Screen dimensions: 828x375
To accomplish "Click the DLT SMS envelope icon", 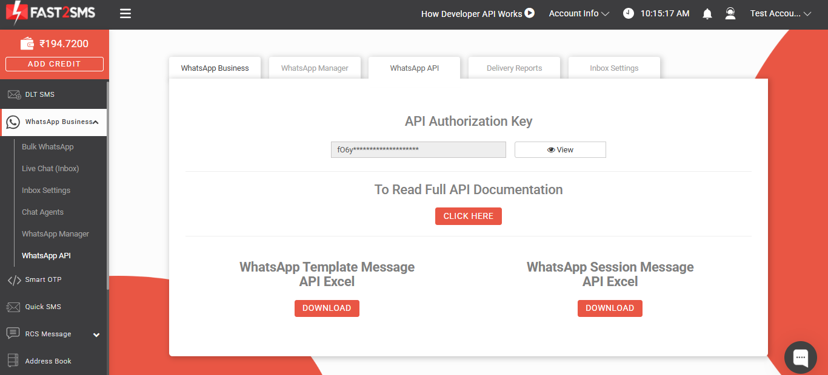I will pyautogui.click(x=14, y=94).
